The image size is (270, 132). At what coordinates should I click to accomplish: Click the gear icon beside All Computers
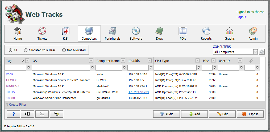pos(262,52)
